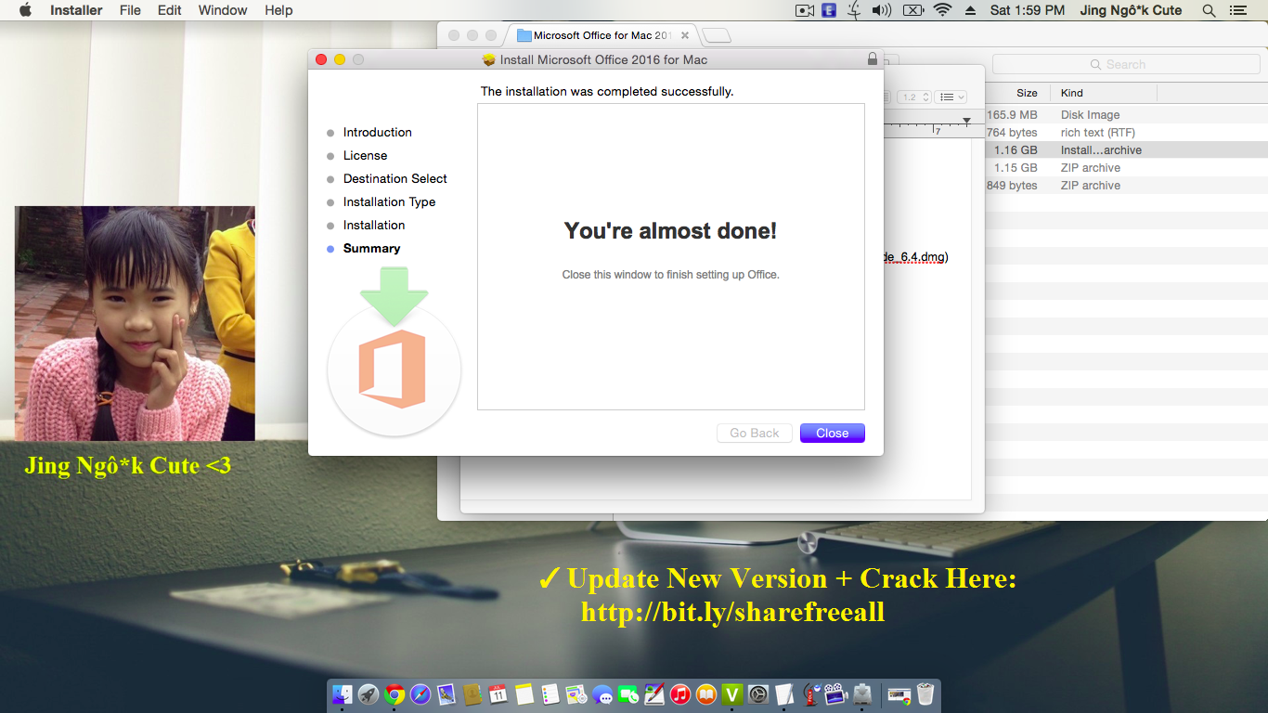
Task: Select the Install…archive row in Finder
Action: tap(1125, 150)
